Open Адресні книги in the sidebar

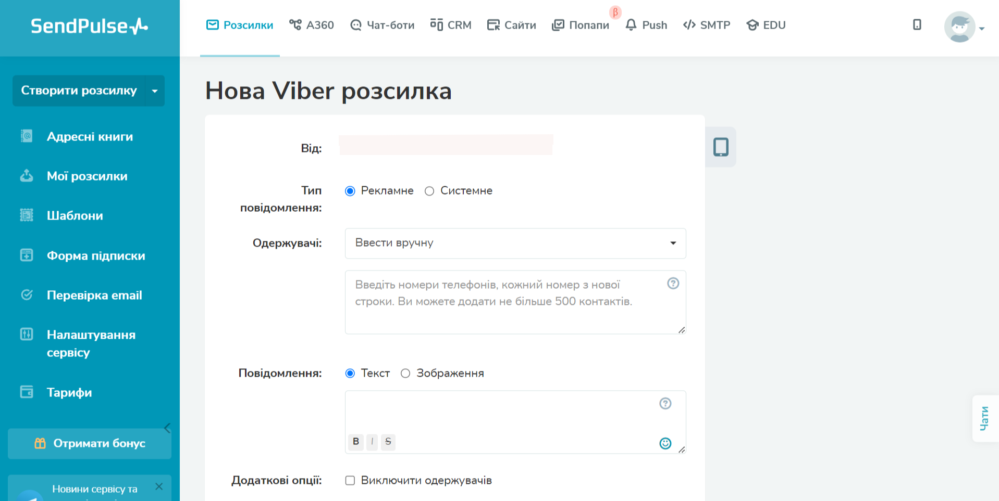(x=90, y=136)
